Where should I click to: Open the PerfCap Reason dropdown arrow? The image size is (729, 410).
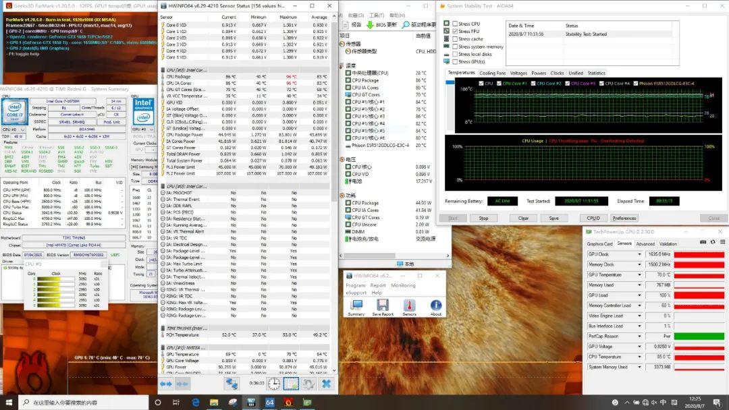(641, 336)
